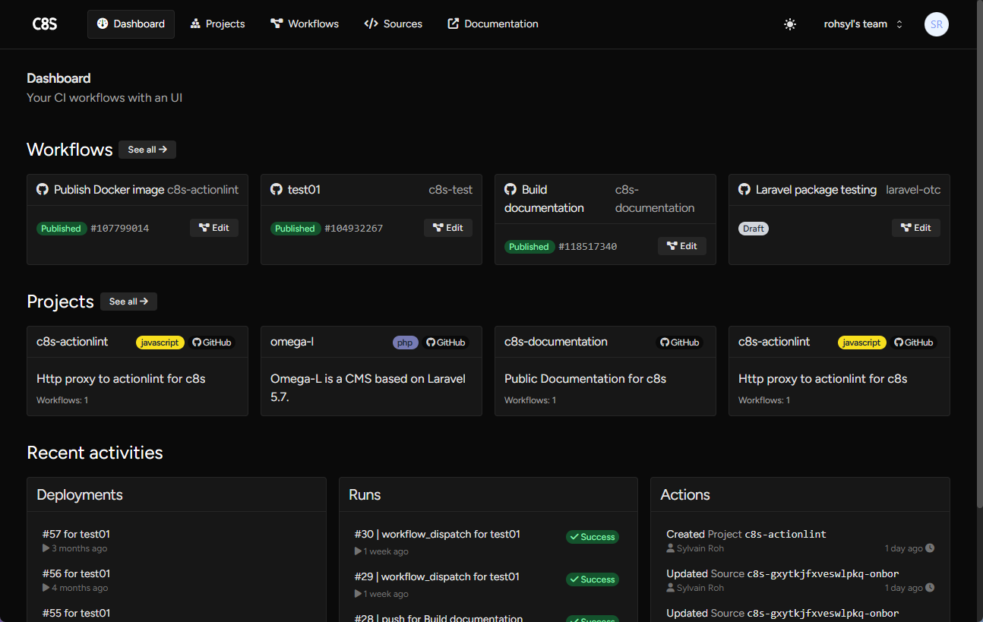Open Created Project c8s-actionlint activity

pyautogui.click(x=746, y=534)
